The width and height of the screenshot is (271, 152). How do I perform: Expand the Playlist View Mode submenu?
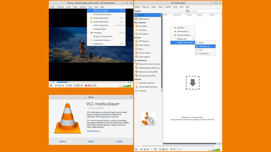[185, 43]
